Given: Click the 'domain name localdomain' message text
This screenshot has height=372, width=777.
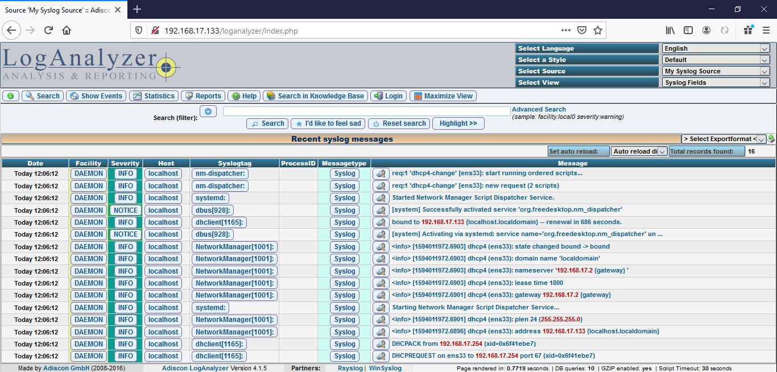Looking at the screenshot, I should (496, 259).
